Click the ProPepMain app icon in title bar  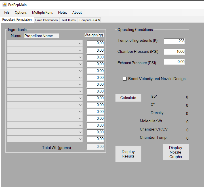click(x=4, y=5)
